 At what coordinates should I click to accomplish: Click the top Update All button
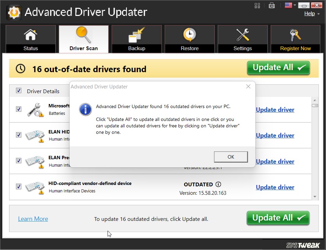(x=278, y=67)
